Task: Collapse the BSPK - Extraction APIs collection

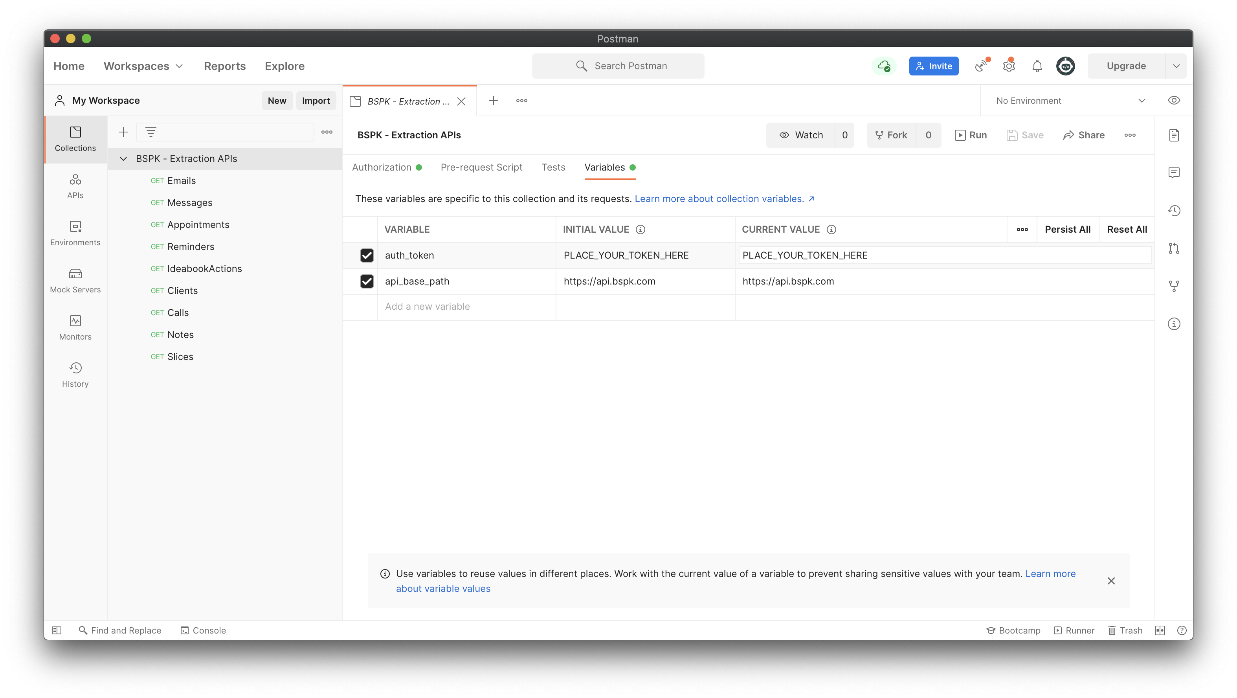Action: click(123, 158)
